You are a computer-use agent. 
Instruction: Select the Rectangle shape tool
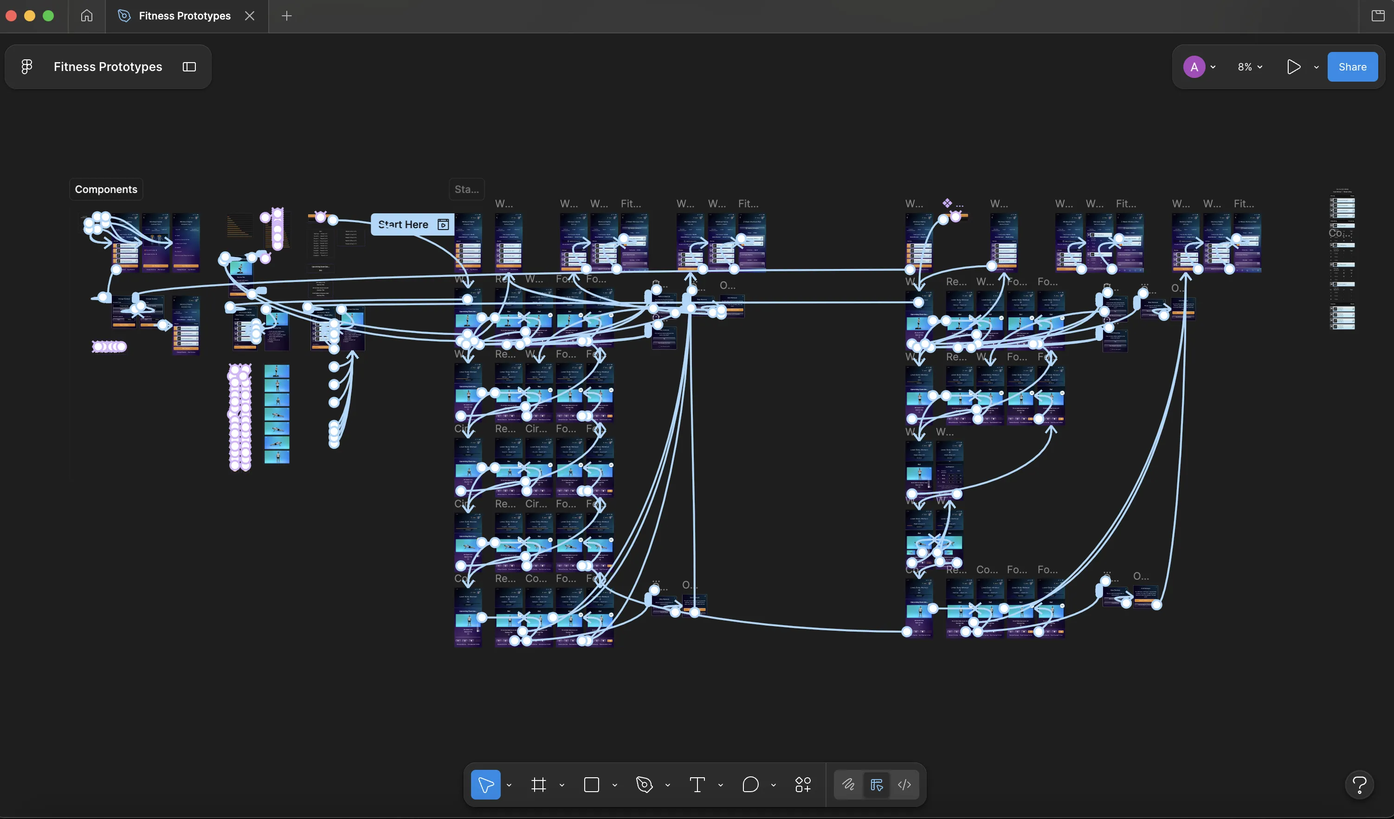pos(591,784)
